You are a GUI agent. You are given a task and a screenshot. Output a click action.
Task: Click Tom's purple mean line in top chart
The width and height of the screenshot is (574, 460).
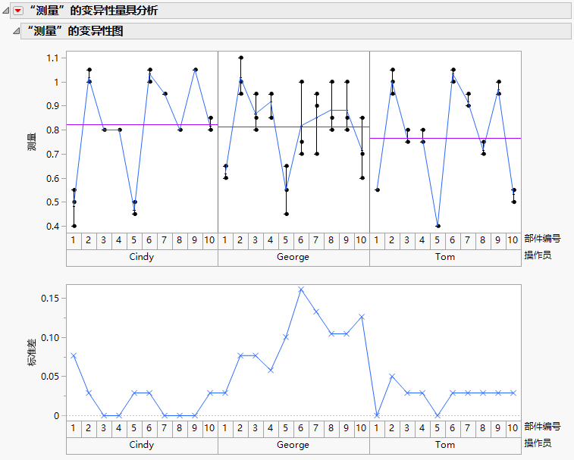pyautogui.click(x=446, y=139)
